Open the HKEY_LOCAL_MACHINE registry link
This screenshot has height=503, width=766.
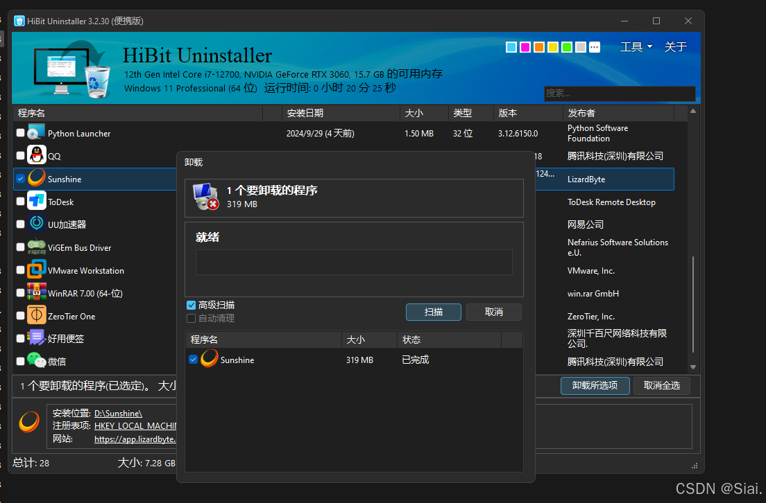[x=135, y=426]
